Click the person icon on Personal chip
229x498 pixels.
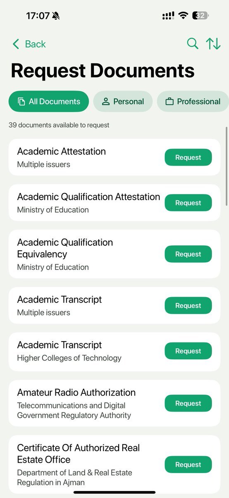(x=106, y=102)
